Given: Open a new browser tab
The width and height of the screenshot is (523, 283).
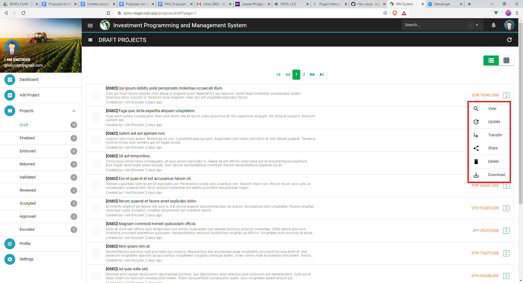Looking at the screenshot, I should [x=469, y=4].
